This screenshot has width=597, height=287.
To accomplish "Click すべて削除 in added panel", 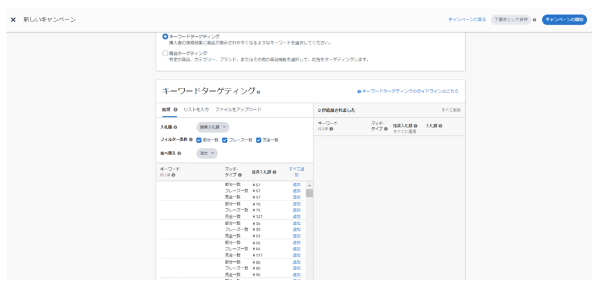I will coord(451,110).
